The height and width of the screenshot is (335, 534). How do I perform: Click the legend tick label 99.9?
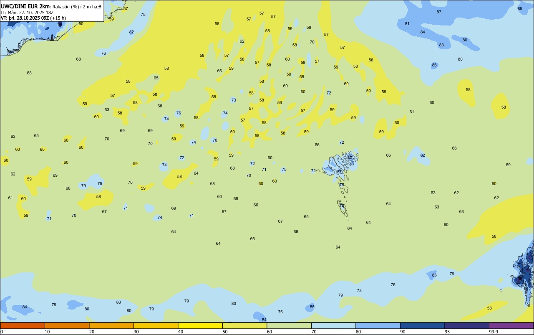coord(494,332)
